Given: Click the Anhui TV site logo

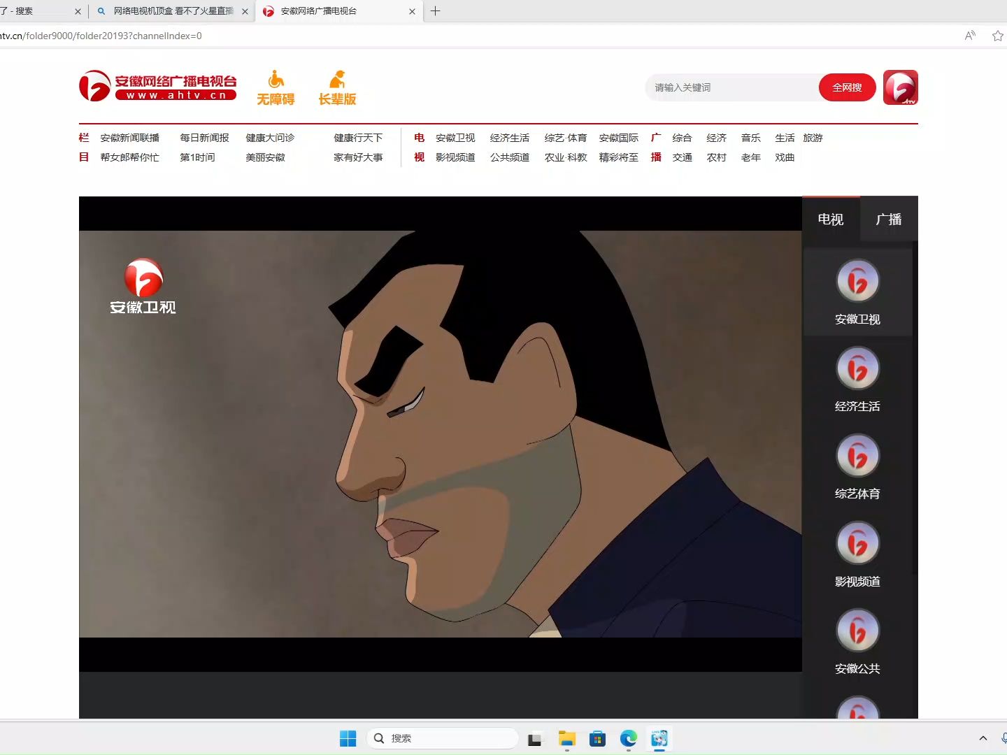Looking at the screenshot, I should tap(158, 86).
